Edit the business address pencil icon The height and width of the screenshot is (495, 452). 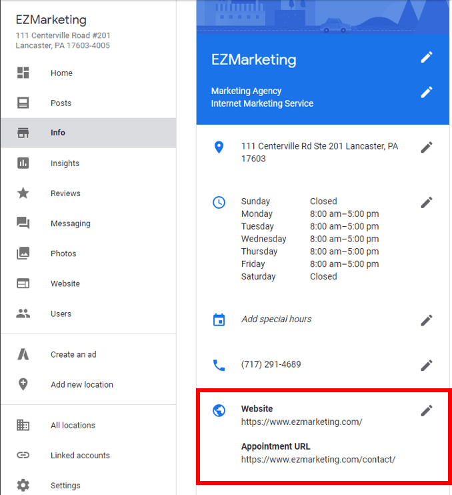[427, 147]
